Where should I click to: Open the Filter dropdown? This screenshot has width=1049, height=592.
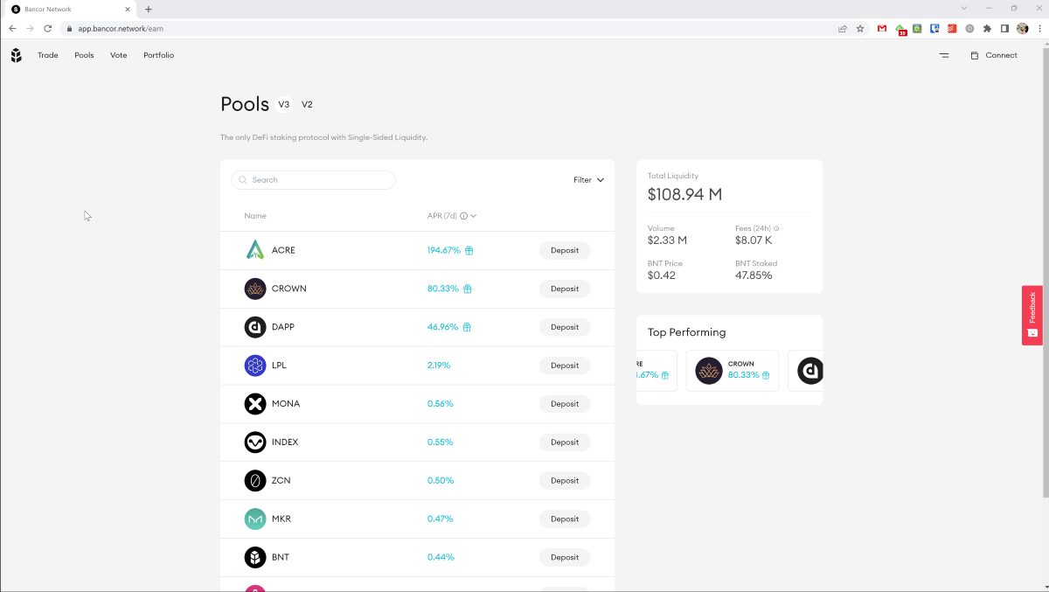[588, 180]
